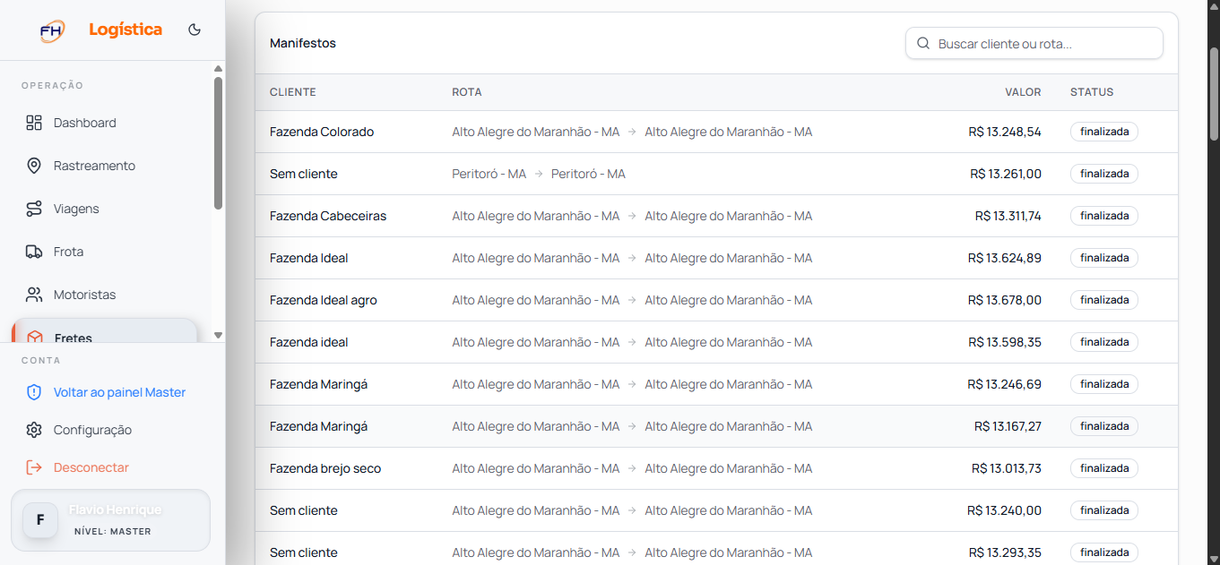Select Frota in the sidebar

coord(112,252)
